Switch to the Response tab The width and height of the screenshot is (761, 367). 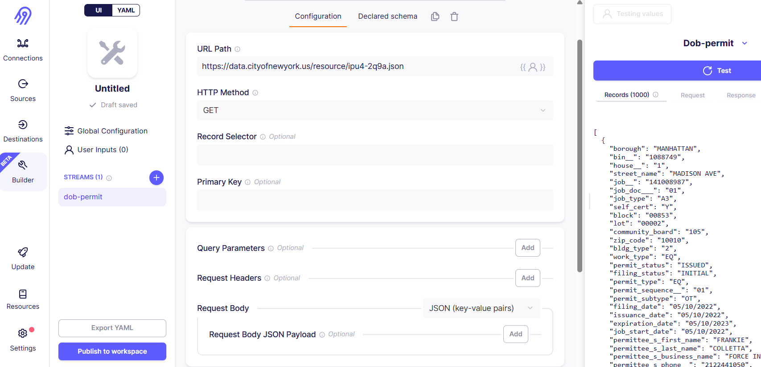tap(741, 95)
